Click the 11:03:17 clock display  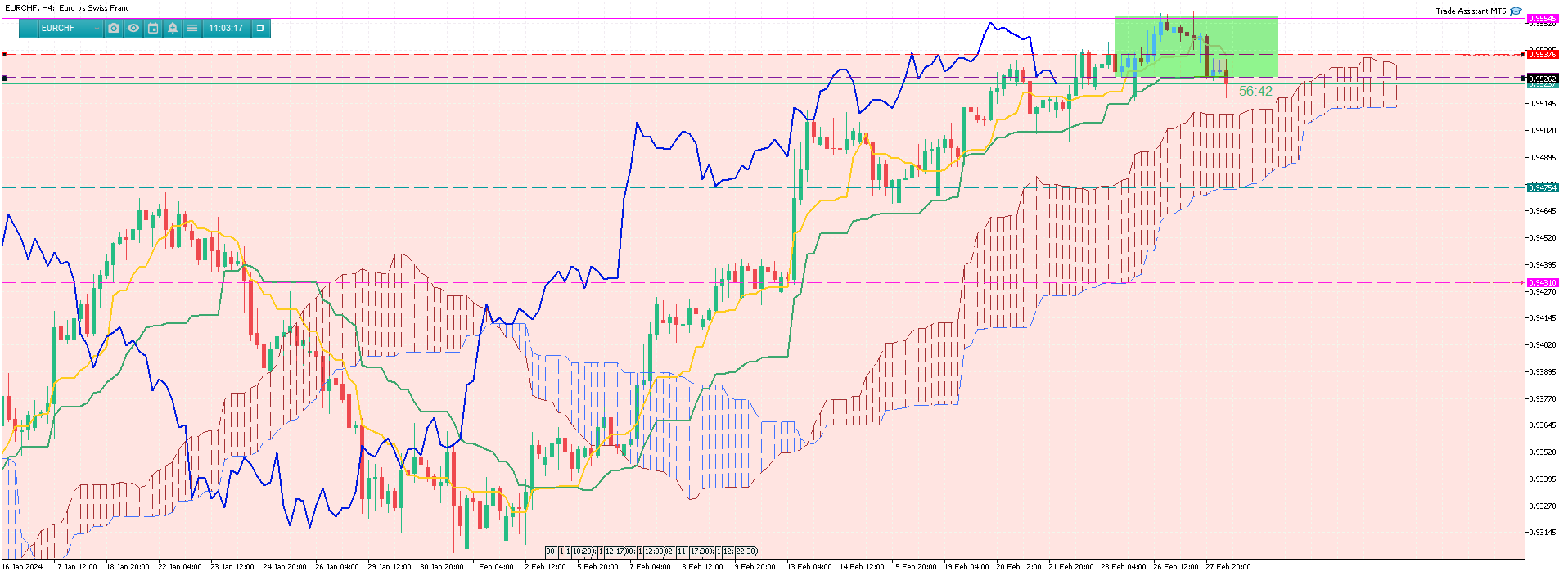[x=226, y=28]
